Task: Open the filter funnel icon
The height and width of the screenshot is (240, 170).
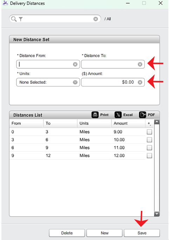Action: [21, 19]
